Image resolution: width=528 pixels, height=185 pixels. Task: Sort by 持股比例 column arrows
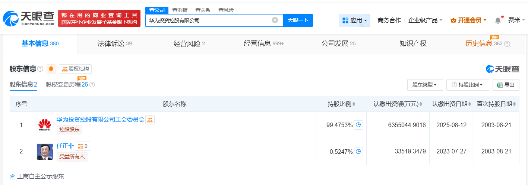(x=354, y=104)
